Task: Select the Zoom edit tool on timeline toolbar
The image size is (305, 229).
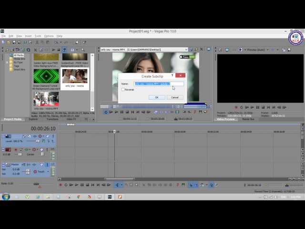Action: (x=137, y=185)
